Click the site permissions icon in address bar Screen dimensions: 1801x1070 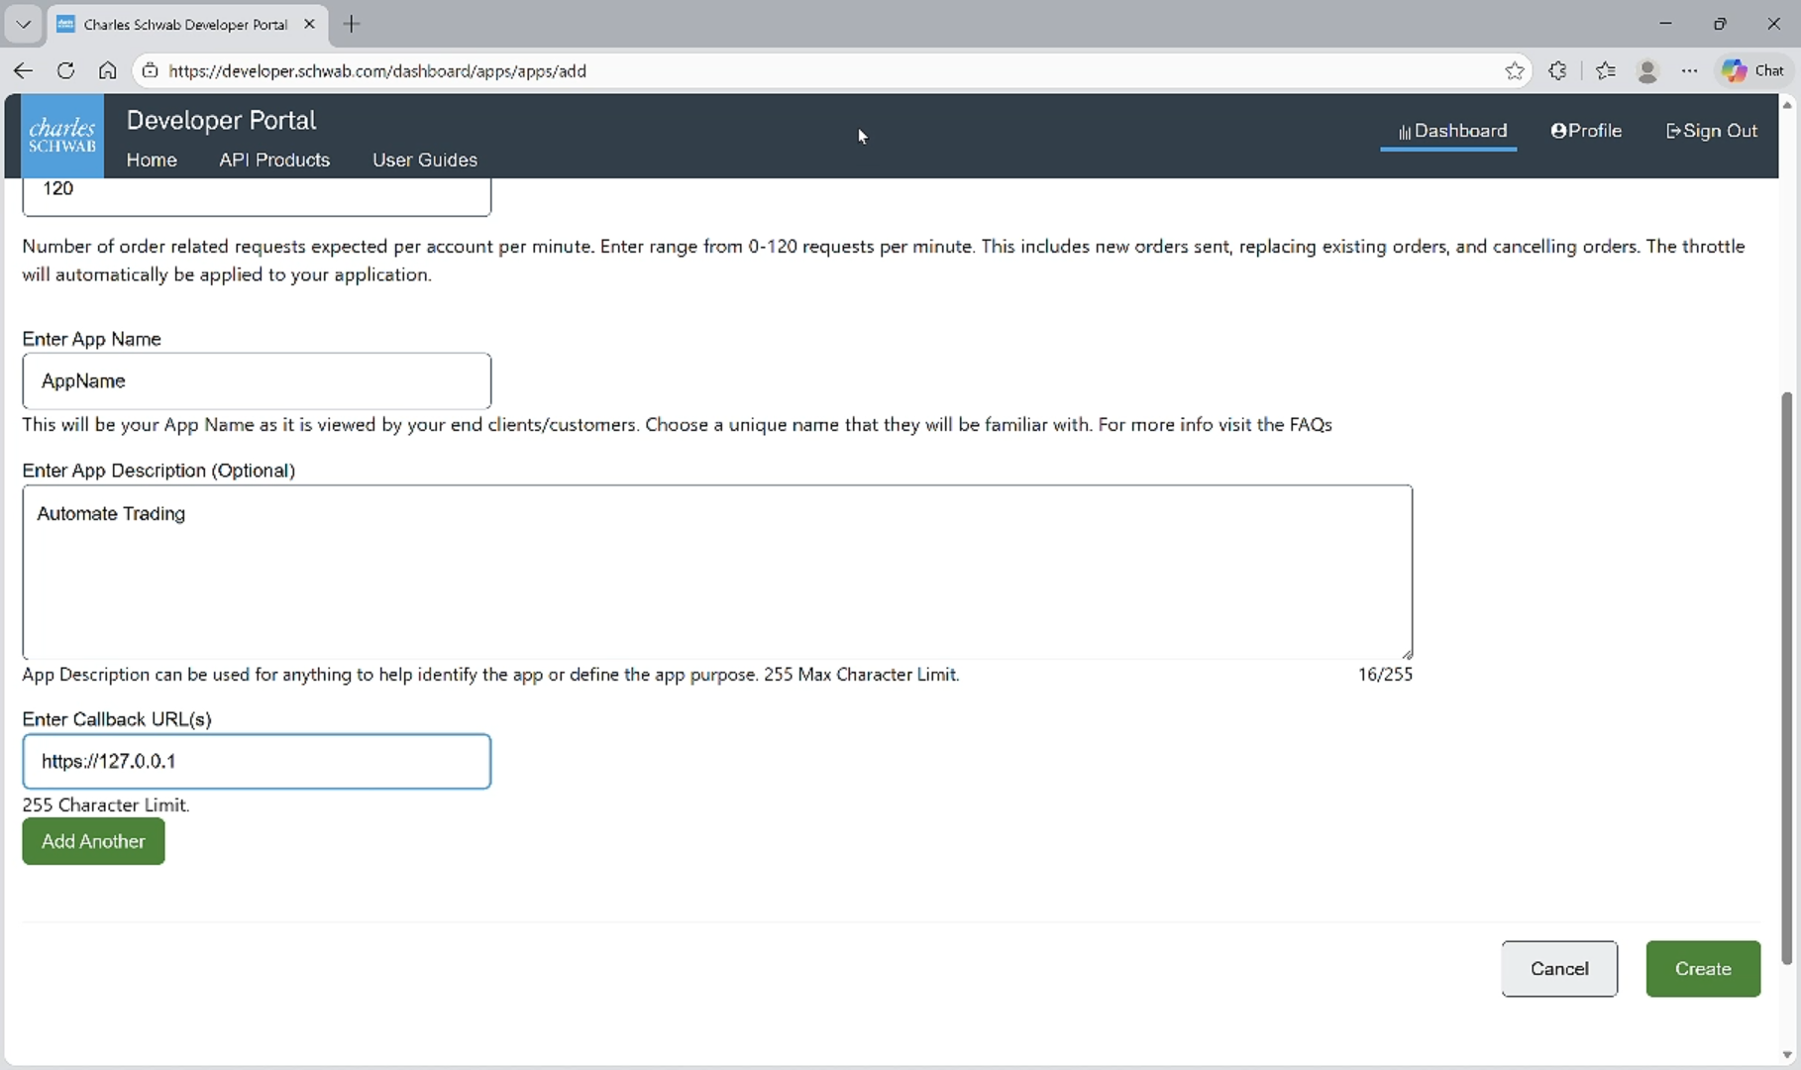coord(150,70)
